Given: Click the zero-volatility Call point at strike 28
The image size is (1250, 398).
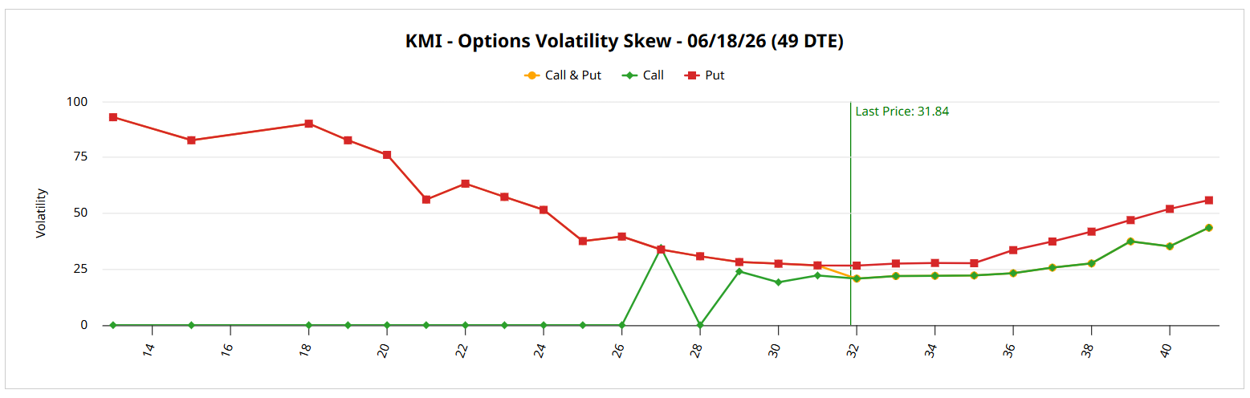Looking at the screenshot, I should (700, 325).
